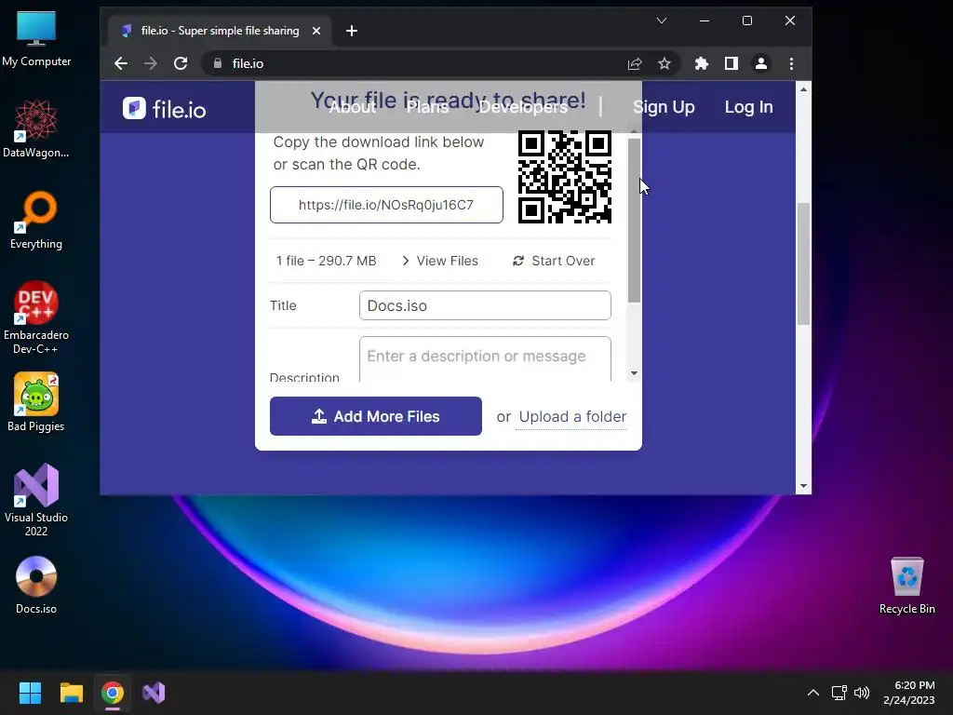Go back in Chrome

(121, 63)
